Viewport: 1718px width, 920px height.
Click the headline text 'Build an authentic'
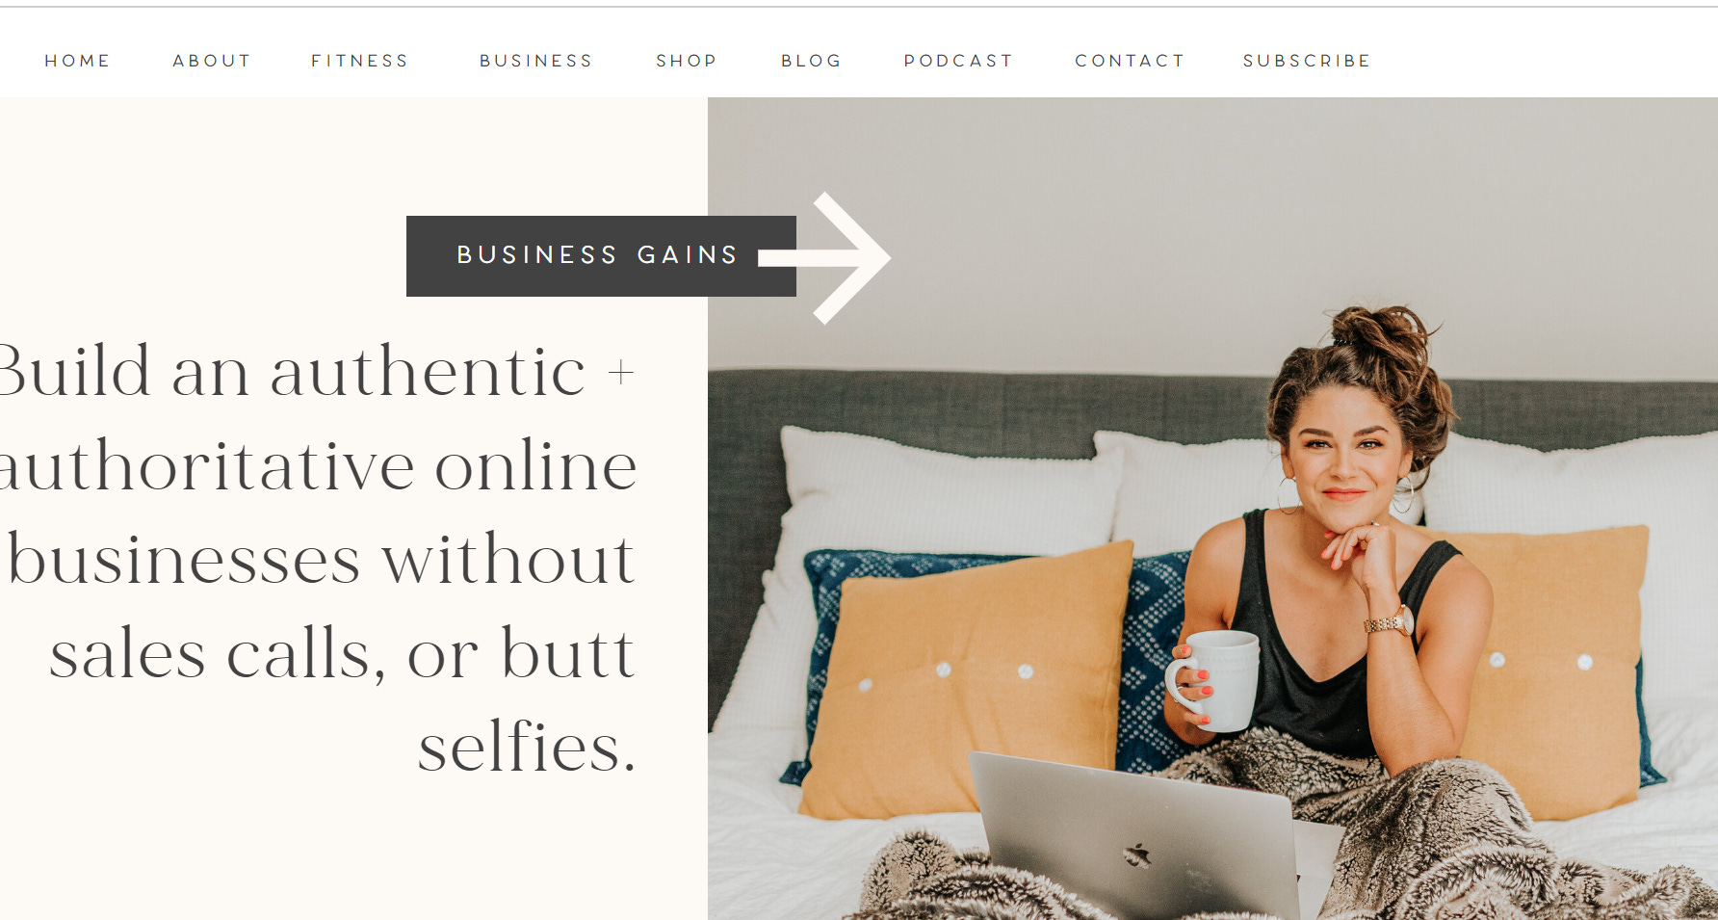[x=292, y=372]
